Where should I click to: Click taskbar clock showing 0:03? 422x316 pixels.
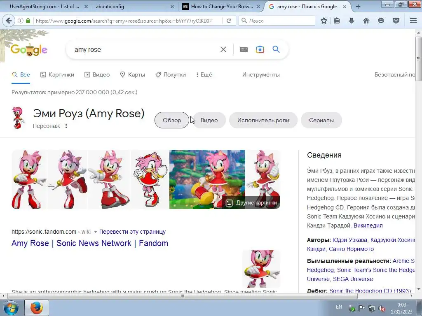(401, 305)
